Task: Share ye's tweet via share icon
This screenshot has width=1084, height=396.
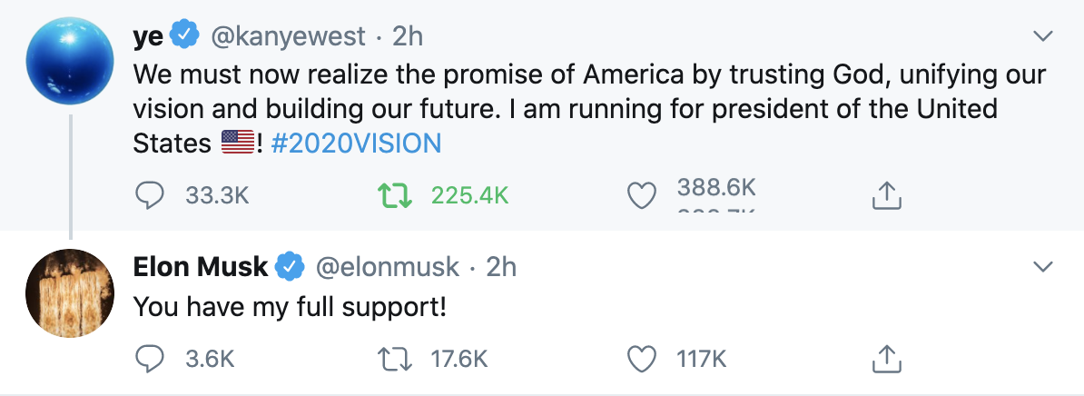Action: point(886,194)
